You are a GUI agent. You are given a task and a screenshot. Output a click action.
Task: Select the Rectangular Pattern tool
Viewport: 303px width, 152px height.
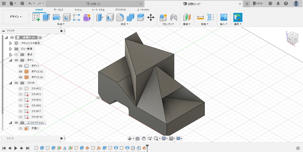pyautogui.click(x=77, y=17)
